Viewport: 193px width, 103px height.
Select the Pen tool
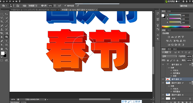[2, 41]
